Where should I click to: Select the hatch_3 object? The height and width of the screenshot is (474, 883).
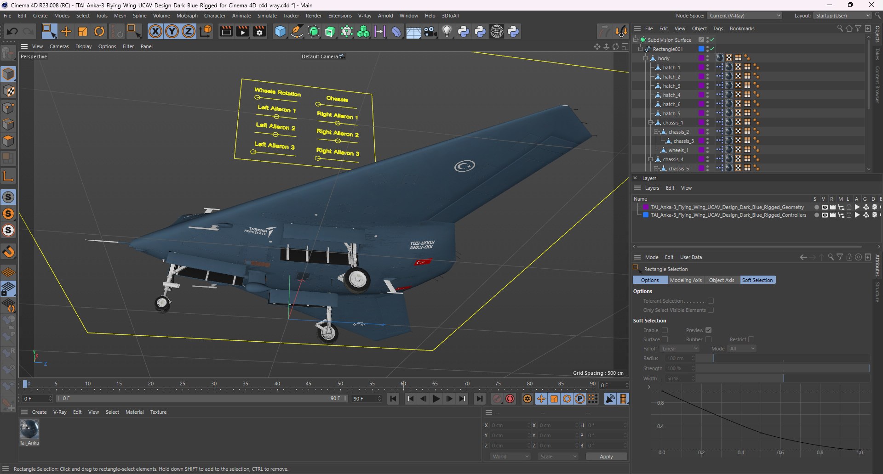click(x=671, y=86)
